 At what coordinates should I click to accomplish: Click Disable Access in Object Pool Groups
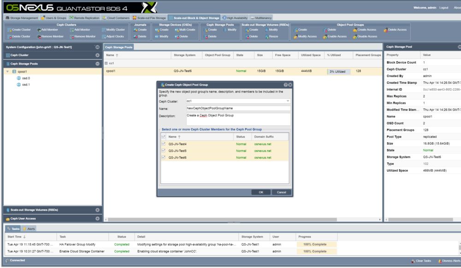[365, 37]
